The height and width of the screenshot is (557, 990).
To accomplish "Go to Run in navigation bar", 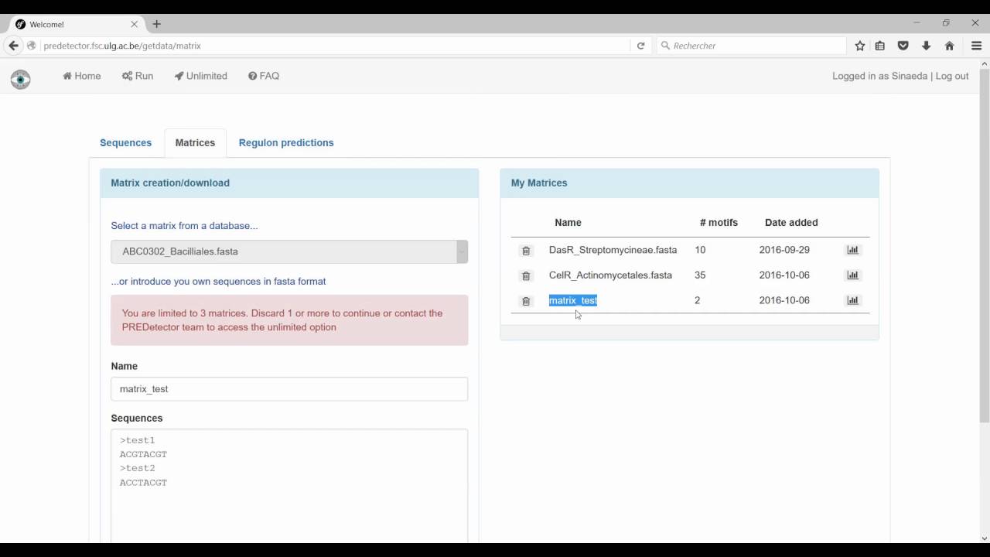I will [x=138, y=76].
